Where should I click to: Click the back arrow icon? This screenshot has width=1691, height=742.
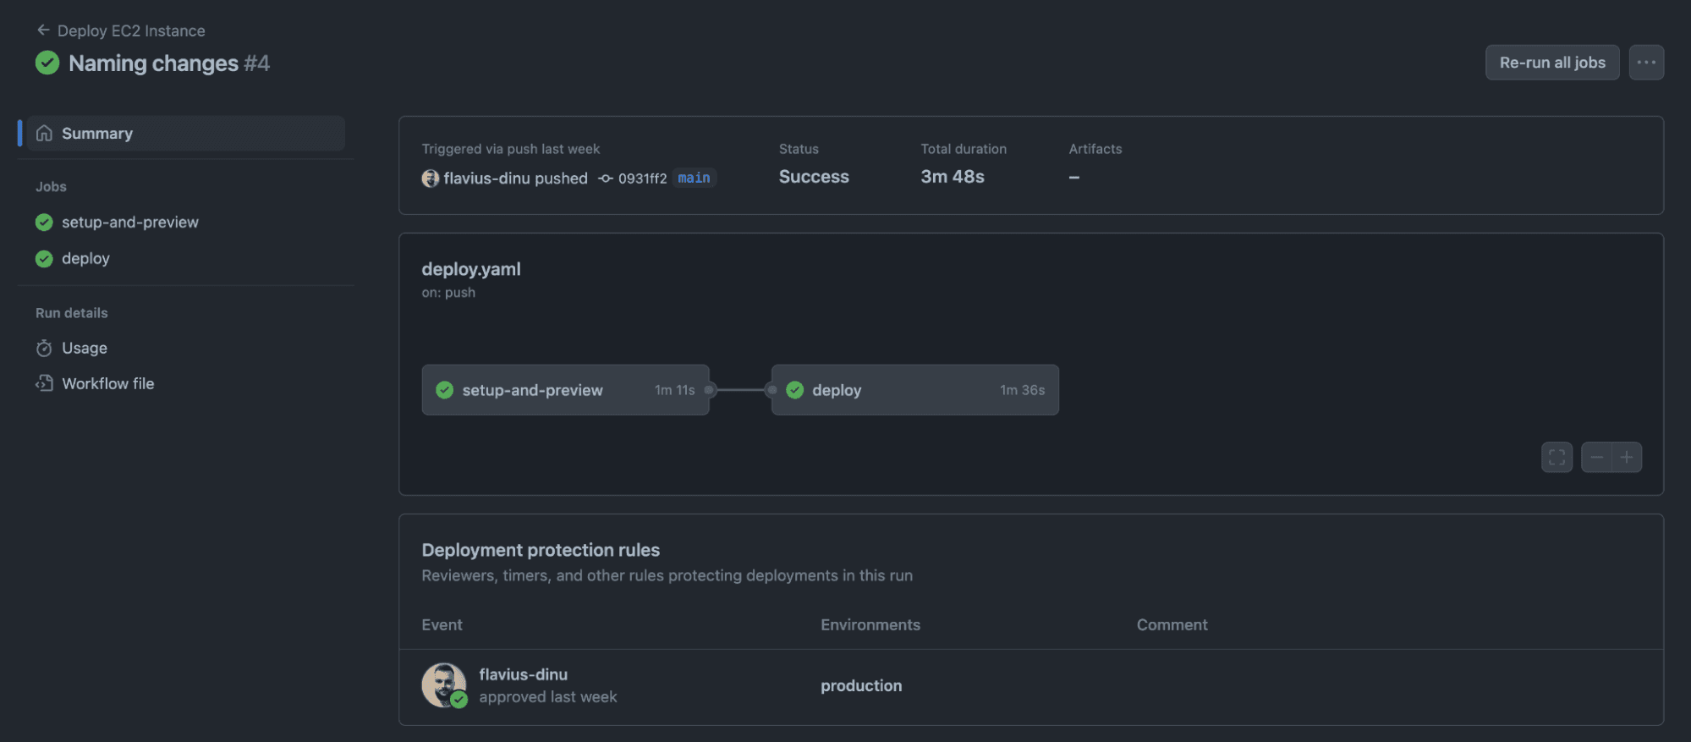coord(43,30)
